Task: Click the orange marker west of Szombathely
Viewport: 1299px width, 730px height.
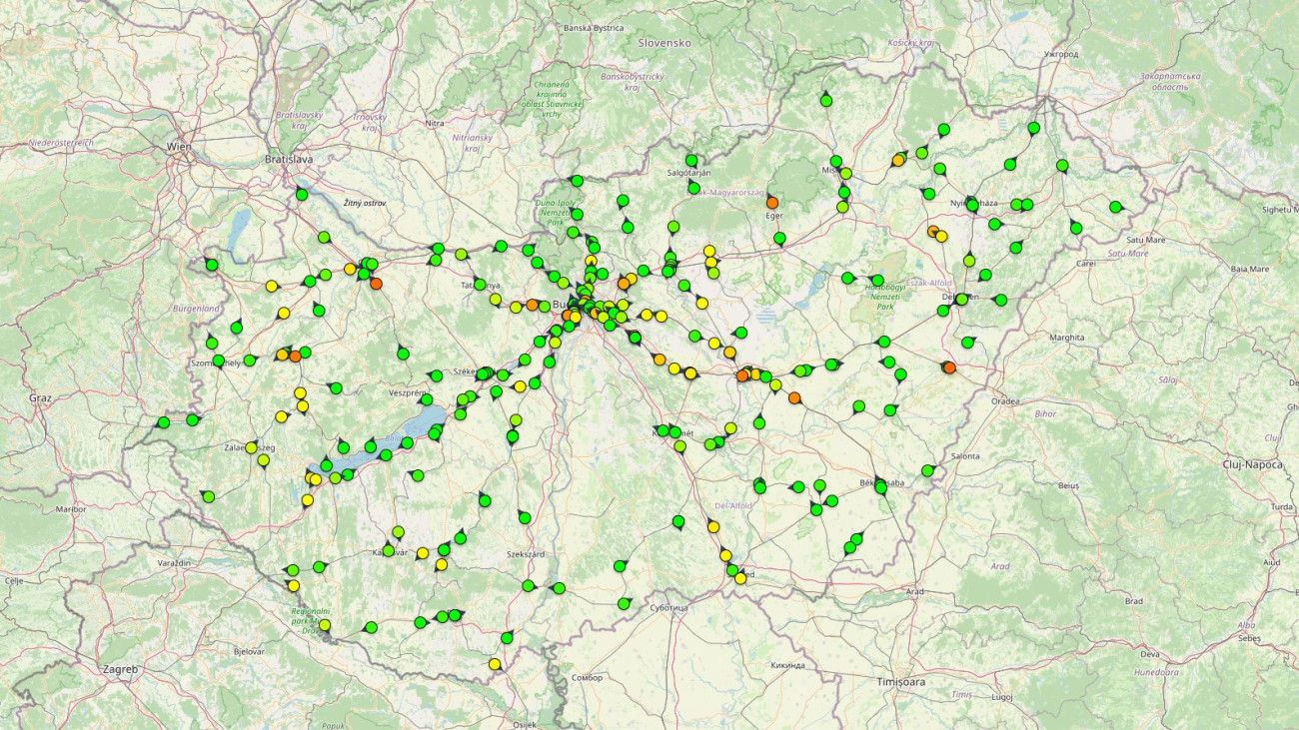Action: [295, 357]
